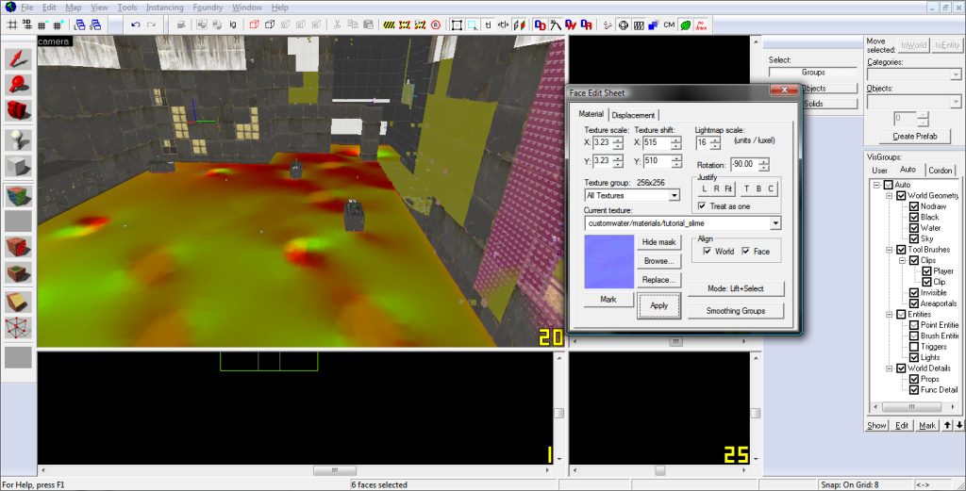Uncheck the Sky visgroup
Image resolution: width=966 pixels, height=491 pixels.
(x=914, y=238)
